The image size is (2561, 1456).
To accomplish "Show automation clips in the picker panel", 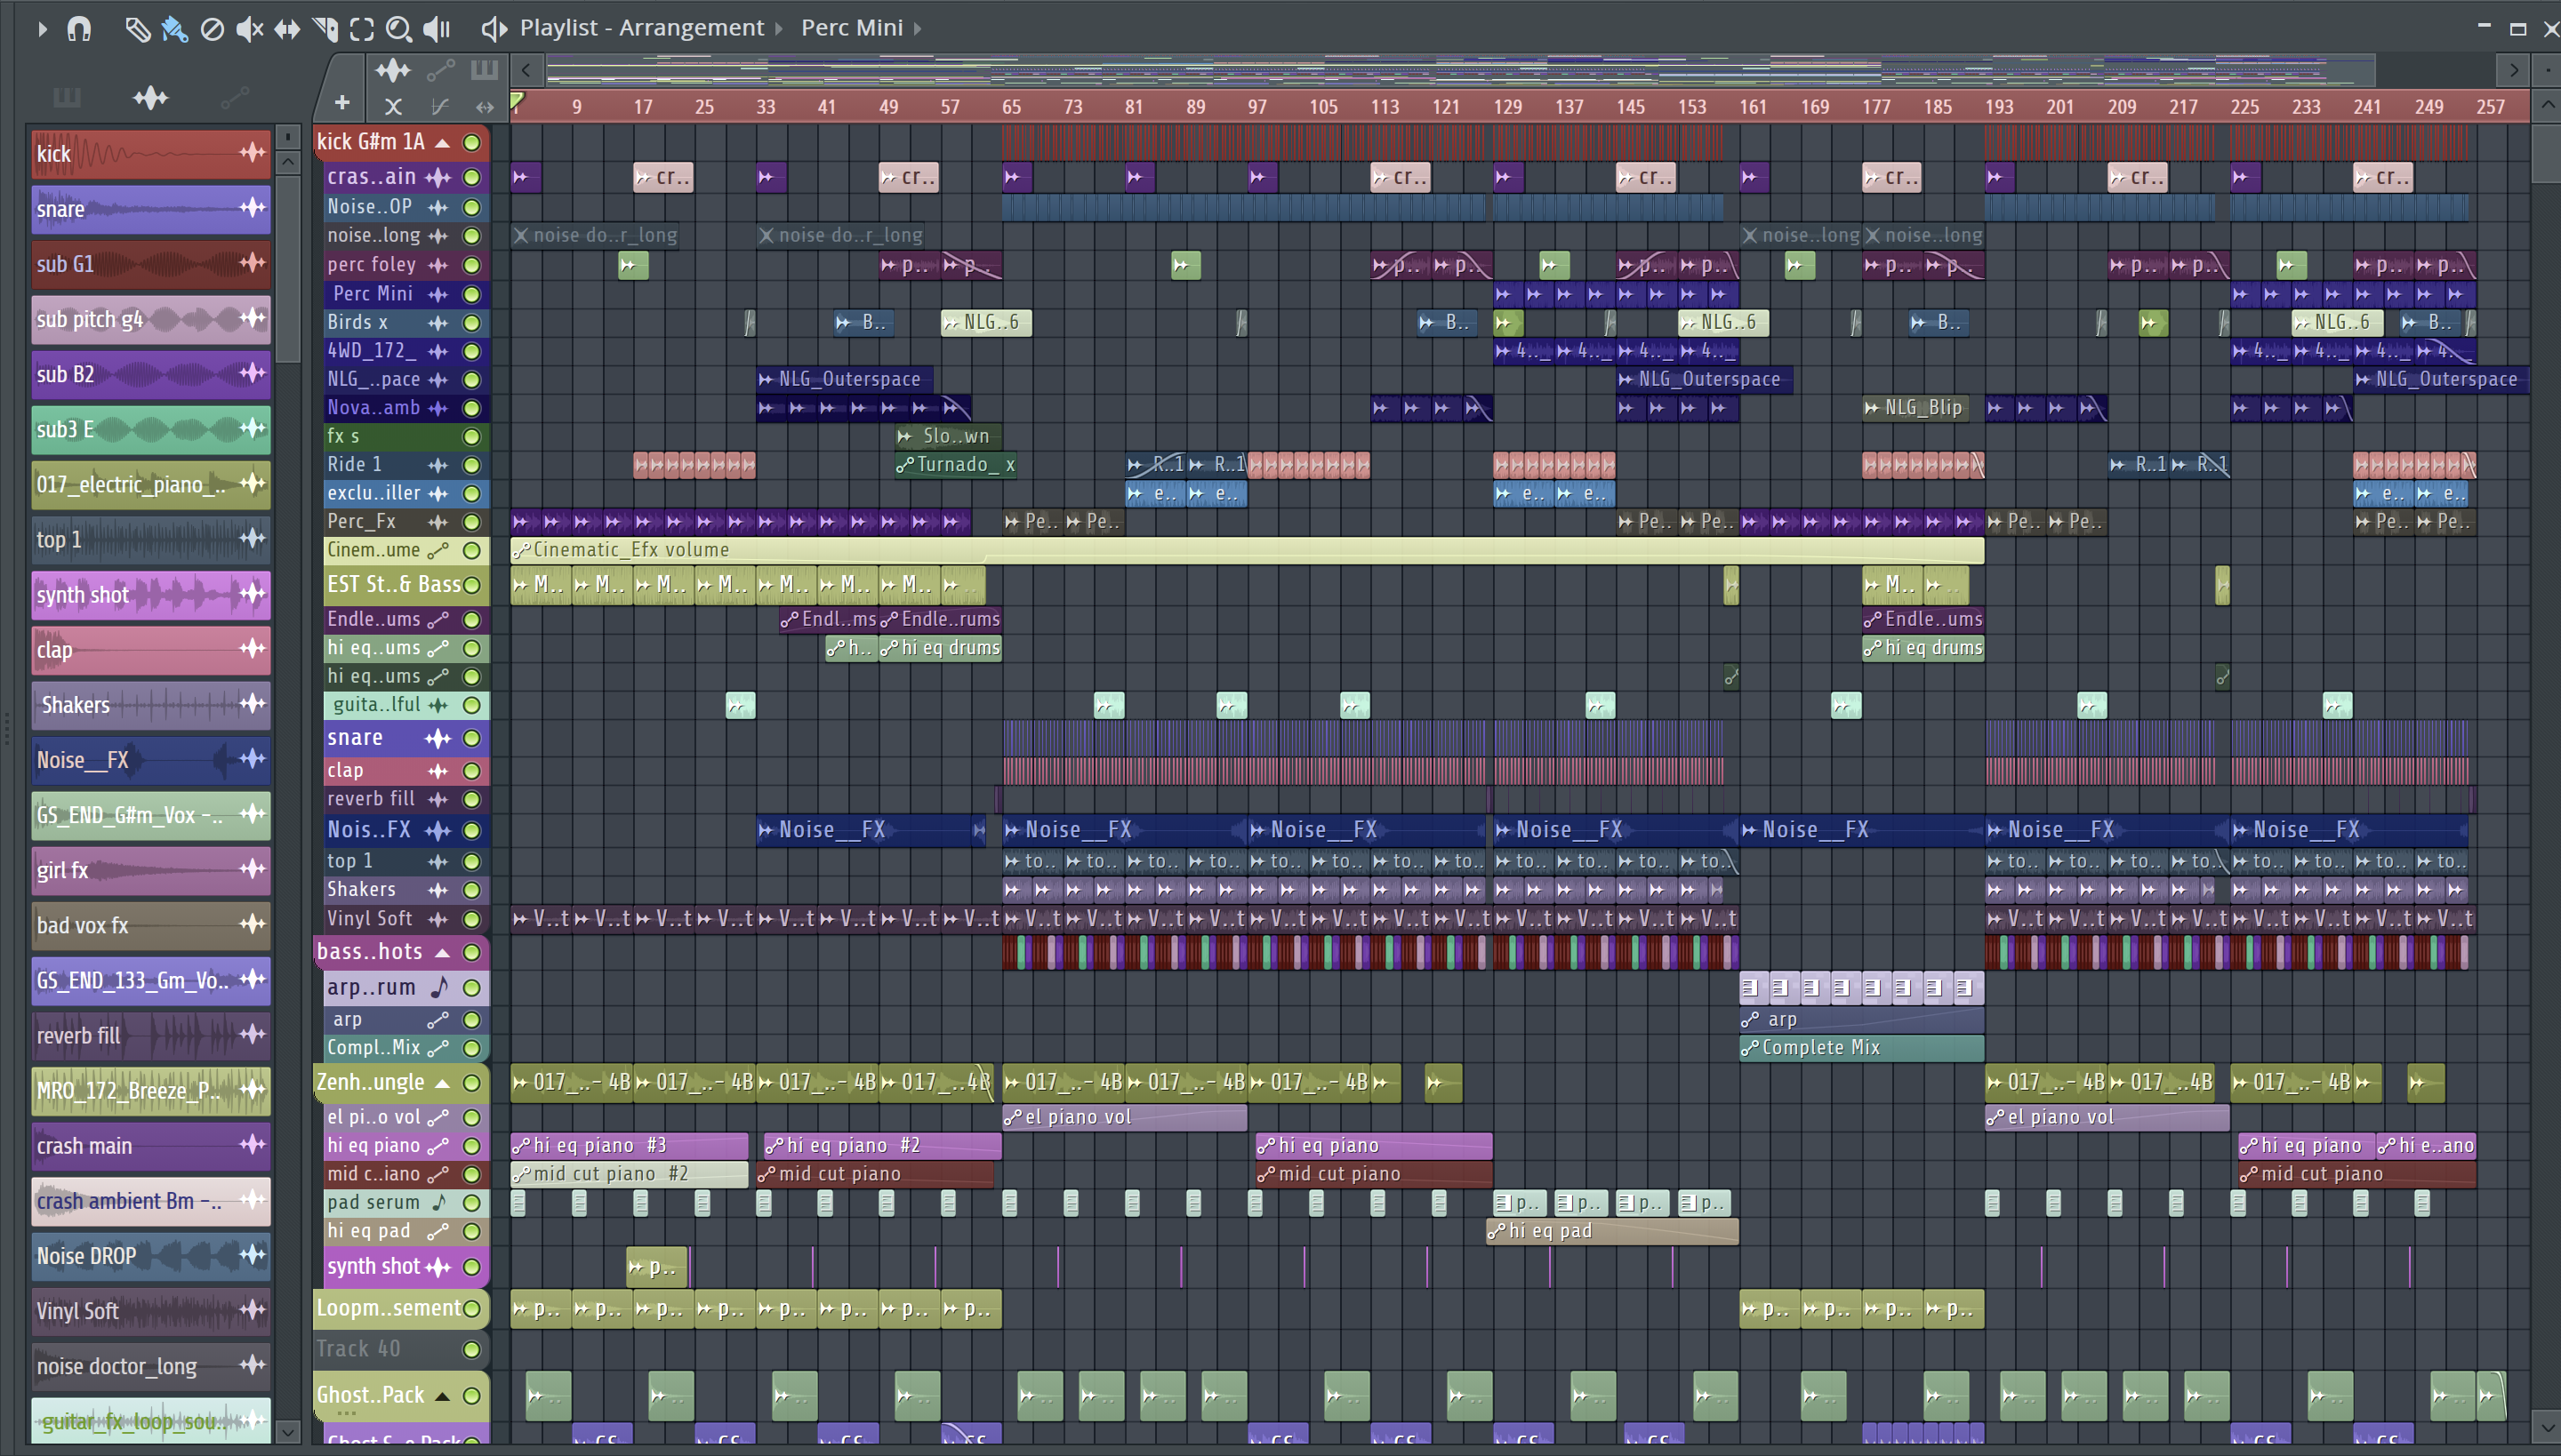I will (234, 97).
